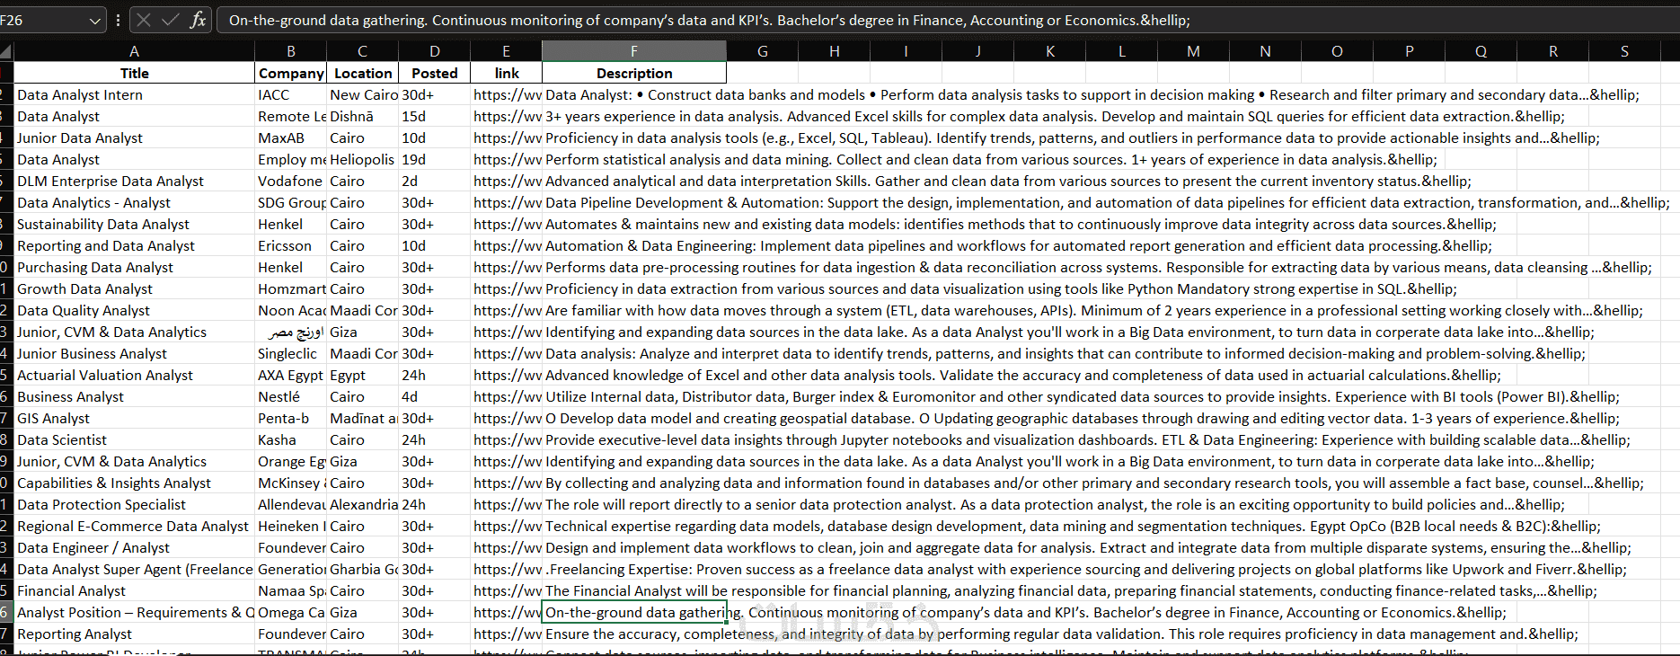1680x656 pixels.
Task: Select the "Company" header cell
Action: click(290, 73)
